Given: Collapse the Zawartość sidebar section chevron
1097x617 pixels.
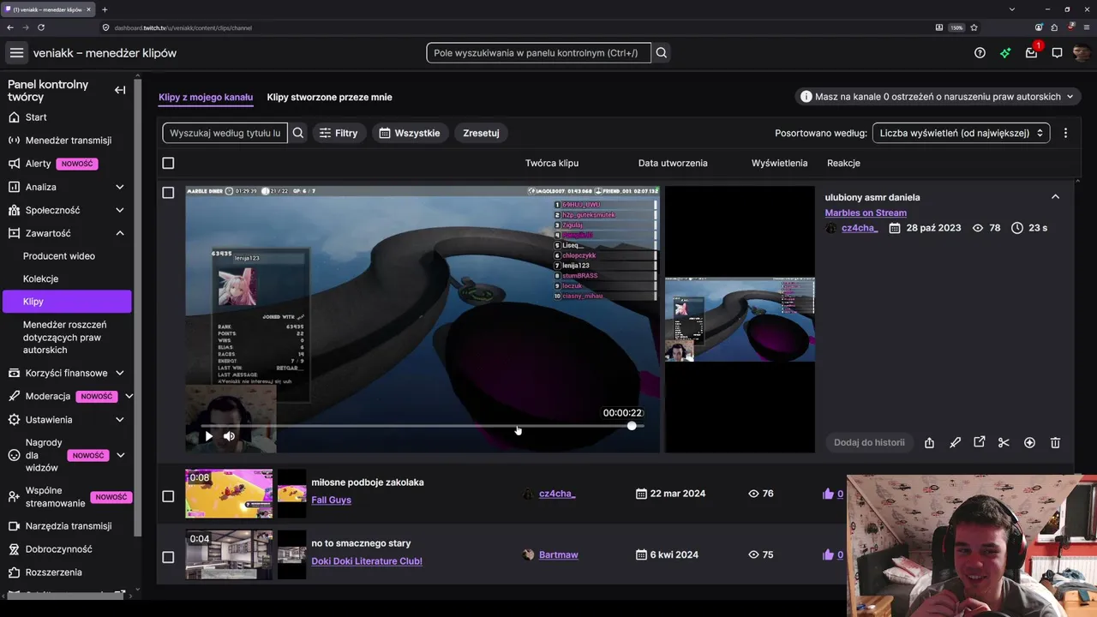Looking at the screenshot, I should [x=120, y=233].
